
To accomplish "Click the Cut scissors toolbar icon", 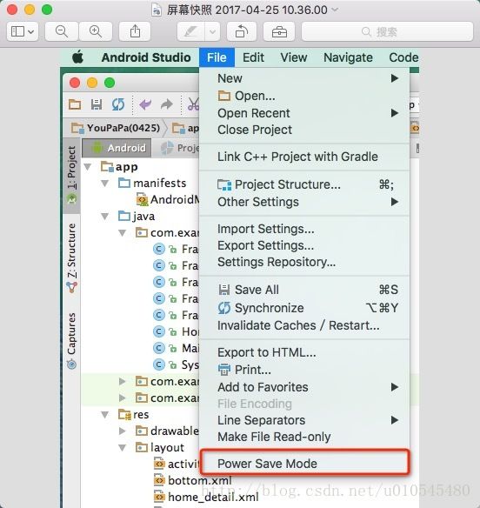I will tap(193, 104).
